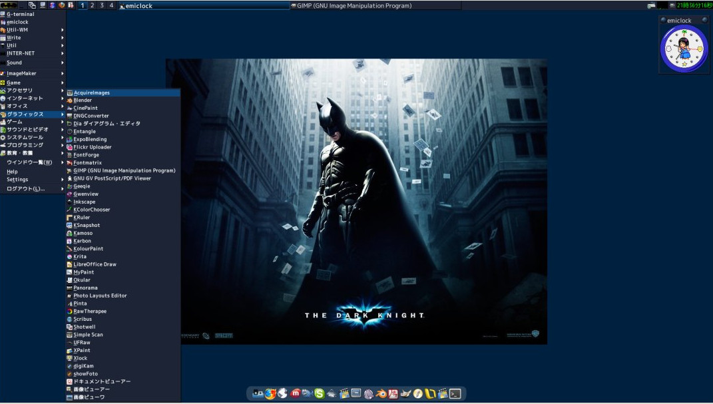Viewport: 713px width, 404px height.
Task: Click the globe web browser icon in the dock
Action: coord(281,393)
